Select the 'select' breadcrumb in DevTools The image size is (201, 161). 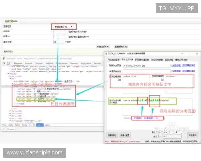click(40, 125)
